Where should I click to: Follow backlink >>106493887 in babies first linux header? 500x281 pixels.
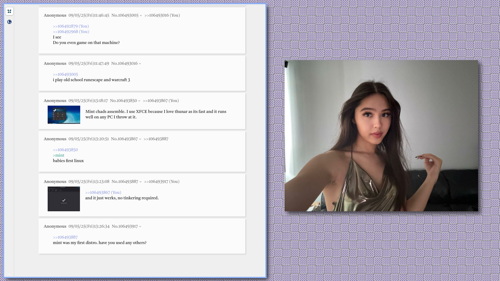tap(156, 139)
